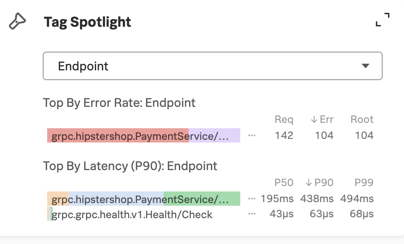Open ellipsis menu for Health/Check row
Viewport: 404px width, 244px height.
(252, 214)
